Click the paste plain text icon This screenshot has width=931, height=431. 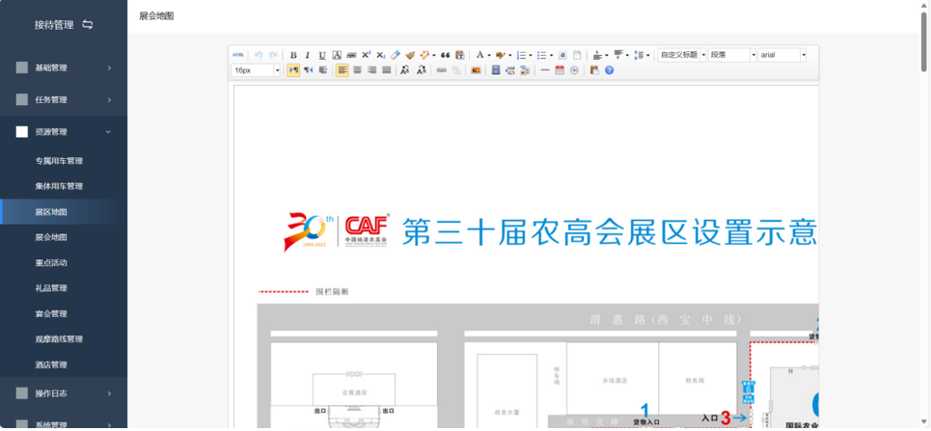point(459,55)
